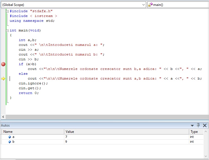Click the yellow current-statement arrow
The image size is (209, 160).
(3, 78)
